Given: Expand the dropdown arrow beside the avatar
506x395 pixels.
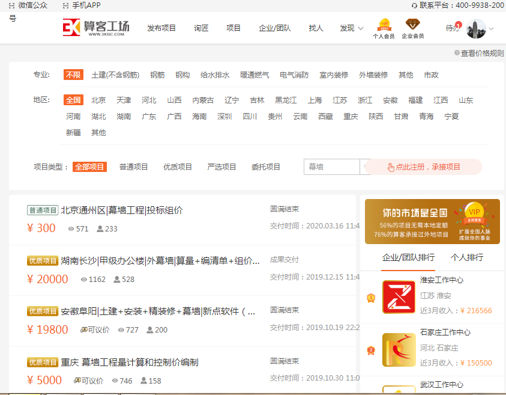Looking at the screenshot, I should [x=492, y=28].
